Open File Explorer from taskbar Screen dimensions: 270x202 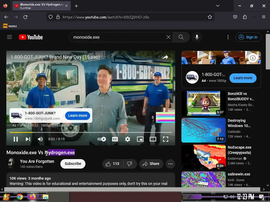click(45, 197)
